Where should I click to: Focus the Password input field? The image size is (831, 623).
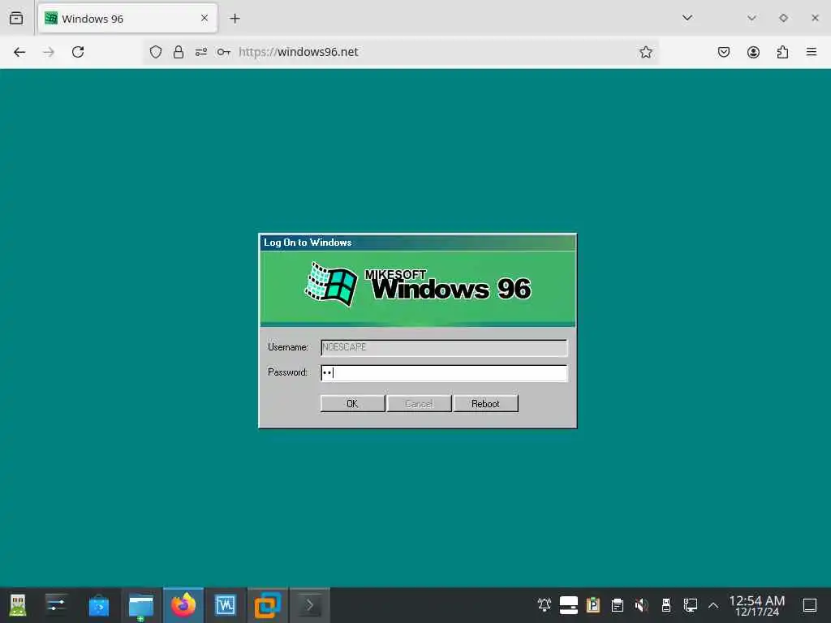click(x=444, y=373)
